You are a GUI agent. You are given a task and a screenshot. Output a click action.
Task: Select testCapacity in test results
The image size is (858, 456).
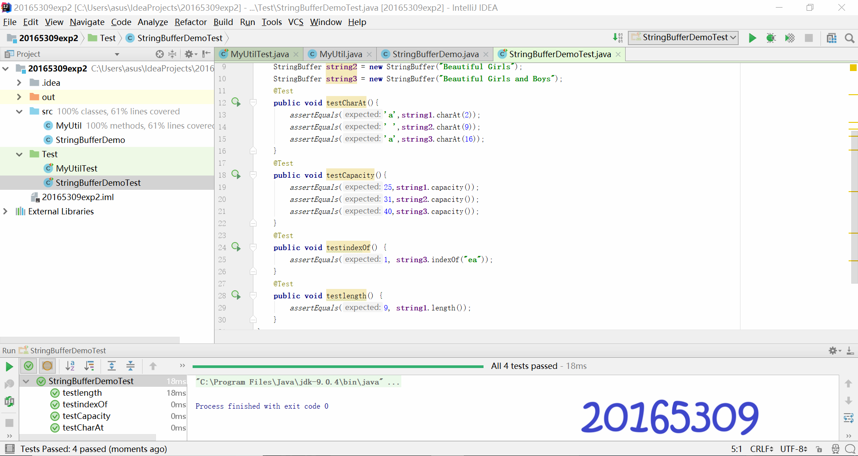point(86,416)
